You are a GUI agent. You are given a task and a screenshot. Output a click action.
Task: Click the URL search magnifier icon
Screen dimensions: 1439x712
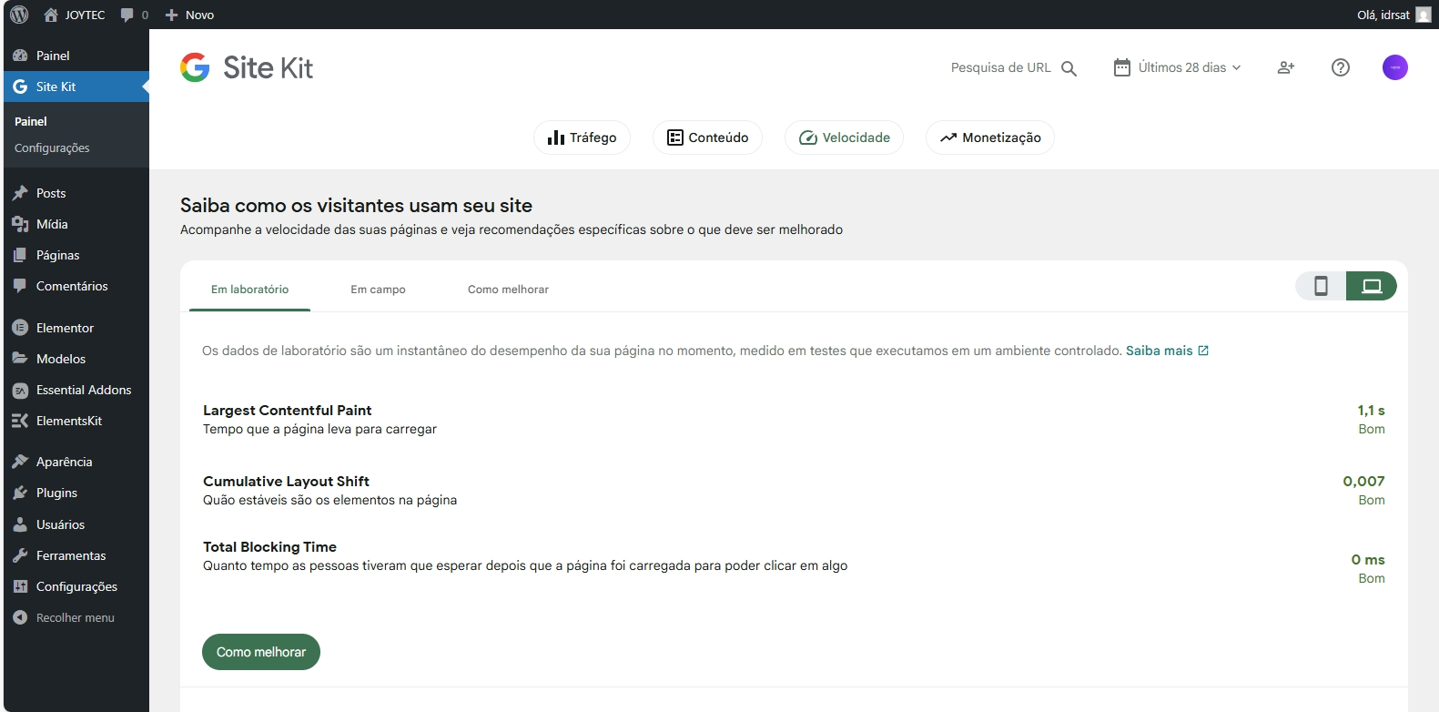pyautogui.click(x=1069, y=68)
